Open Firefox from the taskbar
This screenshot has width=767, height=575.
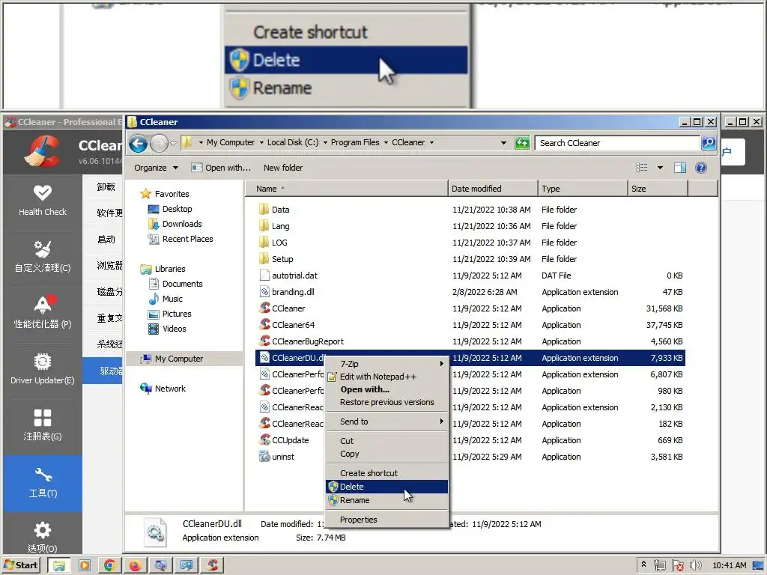tap(135, 565)
